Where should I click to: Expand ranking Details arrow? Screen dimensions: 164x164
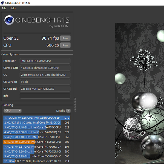68,111
